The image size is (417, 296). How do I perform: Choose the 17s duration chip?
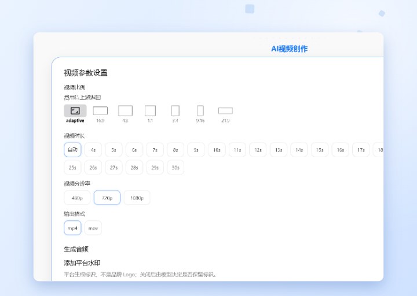point(361,150)
